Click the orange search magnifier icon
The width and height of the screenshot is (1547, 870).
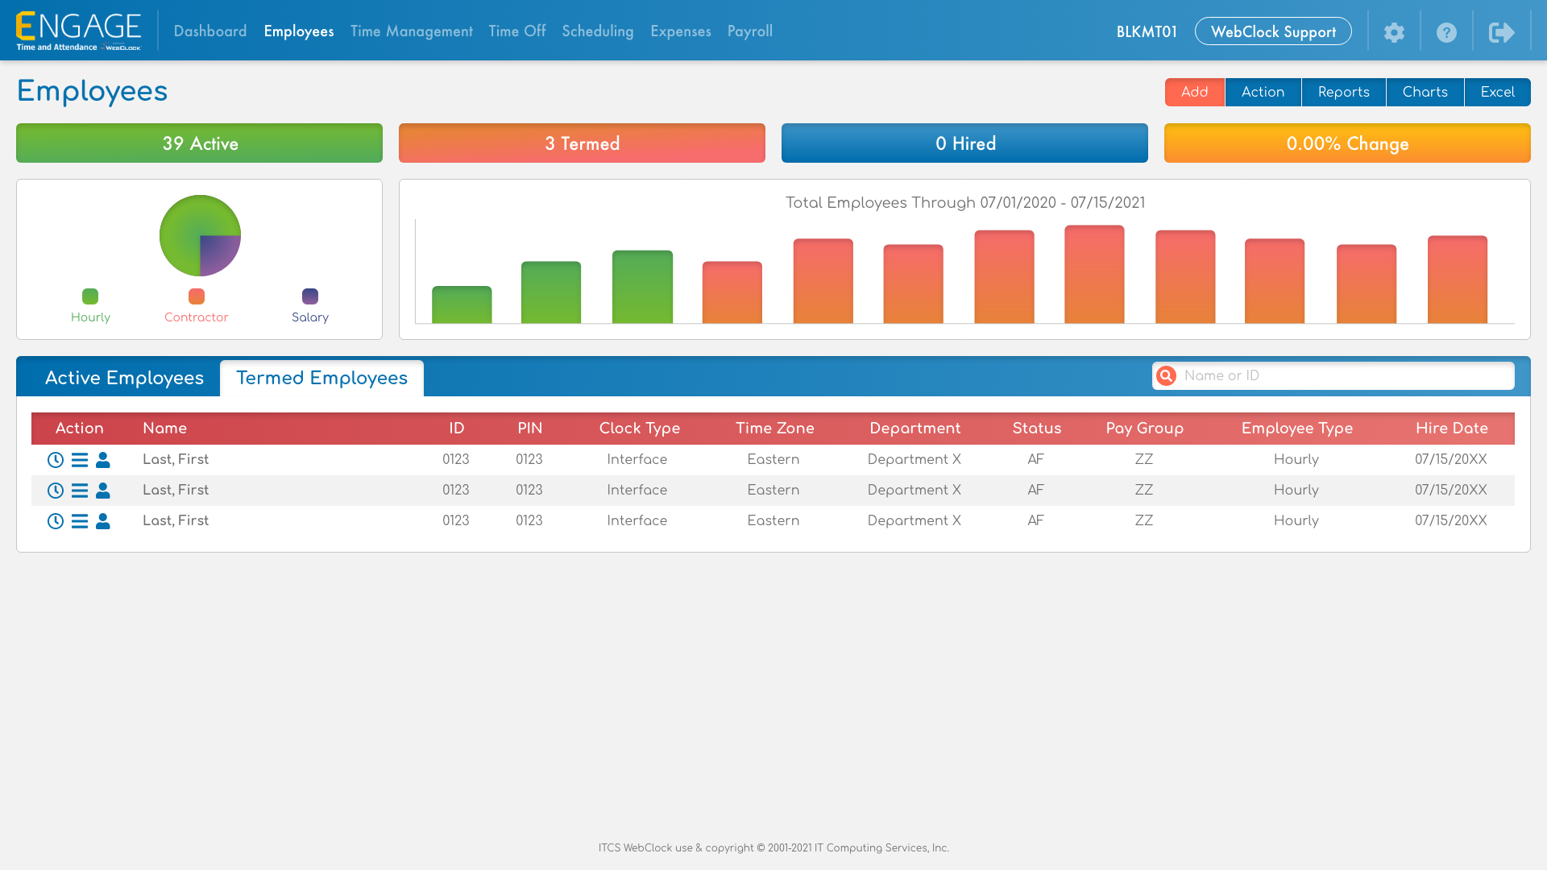click(x=1166, y=376)
